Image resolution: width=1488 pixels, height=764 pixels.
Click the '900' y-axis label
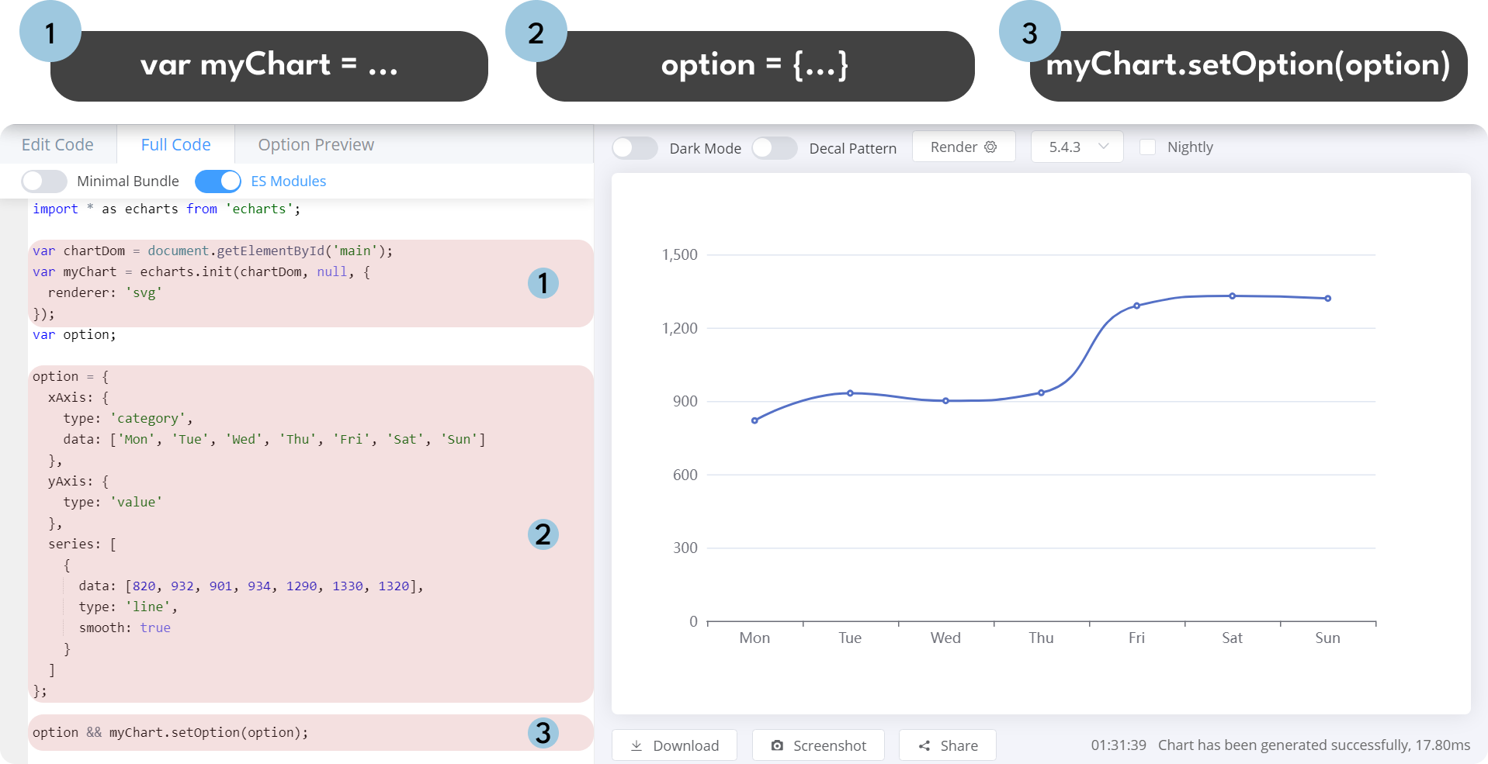click(x=685, y=401)
